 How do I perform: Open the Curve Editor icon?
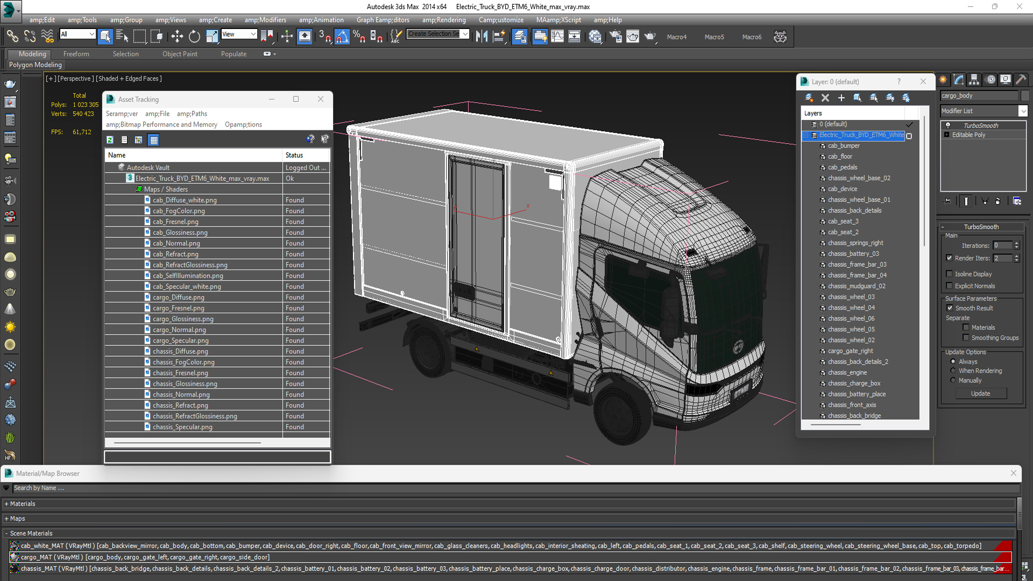coord(557,36)
